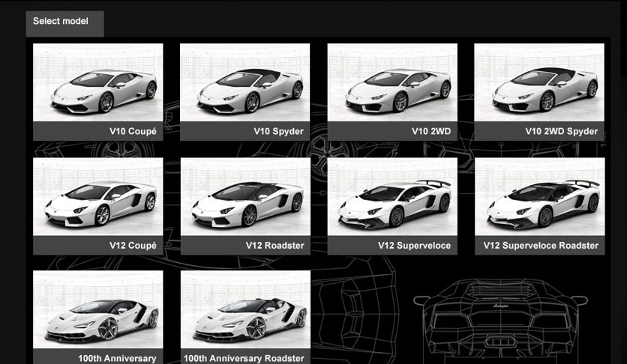
Task: Select the V12 Superveloce Roadster car thumbnail
Action: 540,196
